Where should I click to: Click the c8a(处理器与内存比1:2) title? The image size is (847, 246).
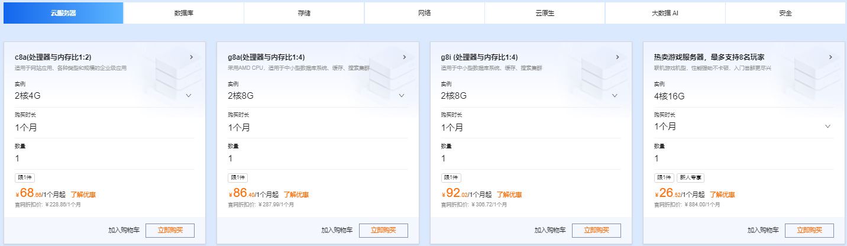click(53, 57)
